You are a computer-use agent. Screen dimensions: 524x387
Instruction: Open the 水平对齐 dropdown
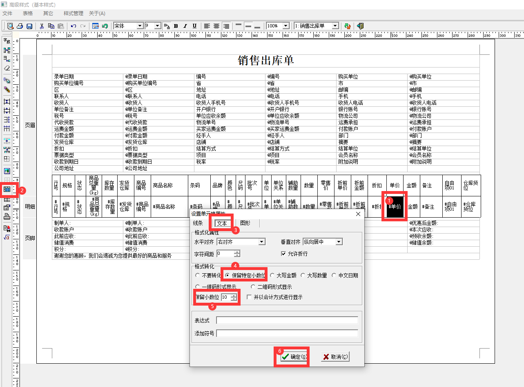[x=261, y=242]
